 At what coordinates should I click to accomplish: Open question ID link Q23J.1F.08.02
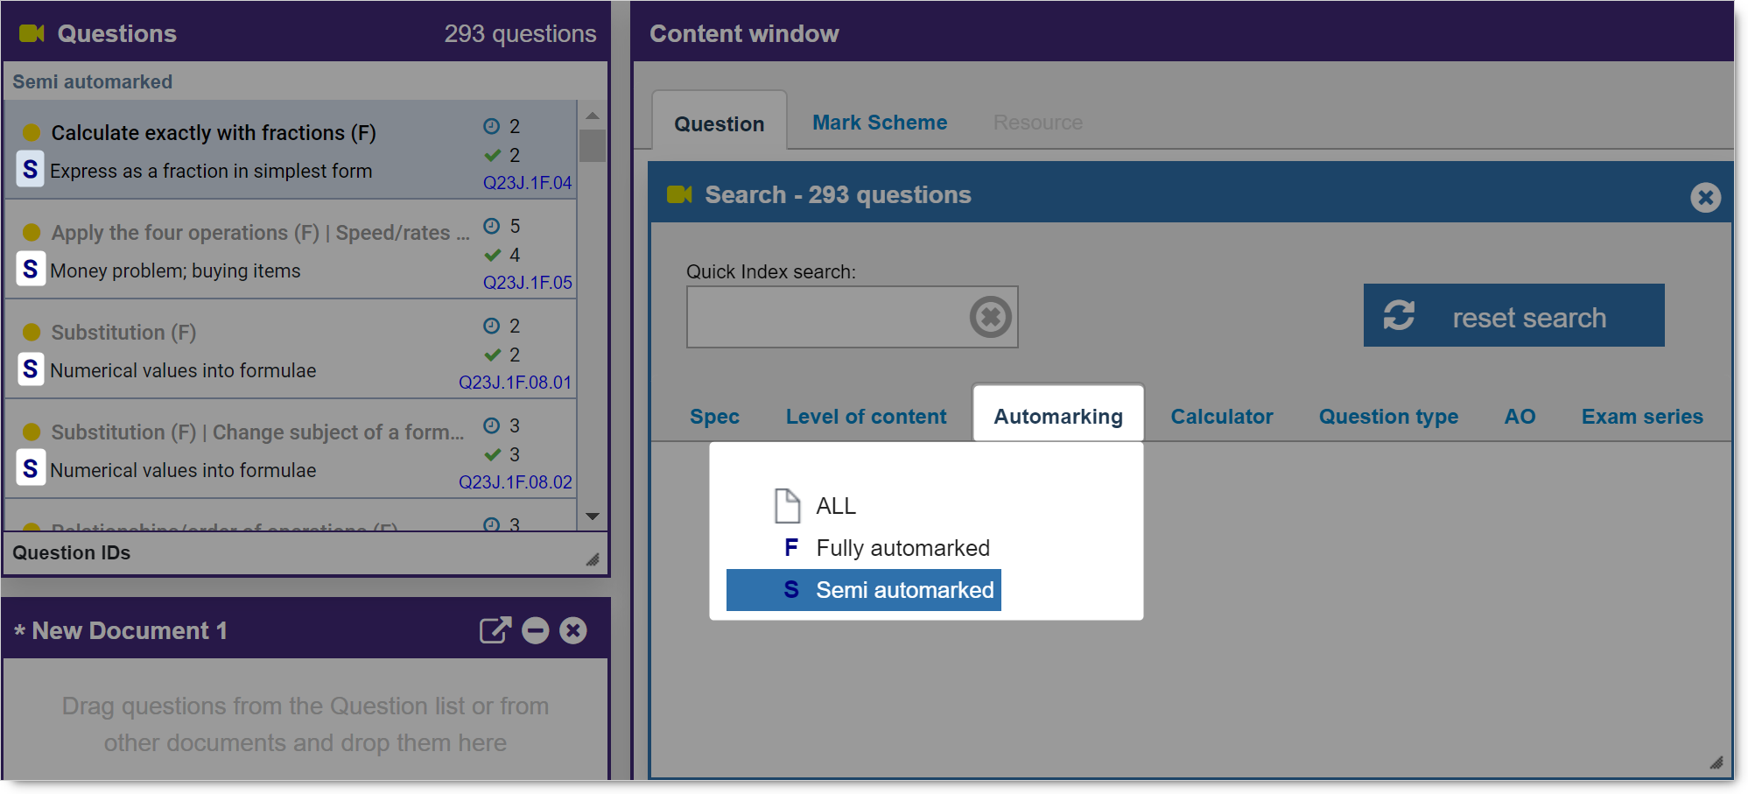(x=515, y=482)
